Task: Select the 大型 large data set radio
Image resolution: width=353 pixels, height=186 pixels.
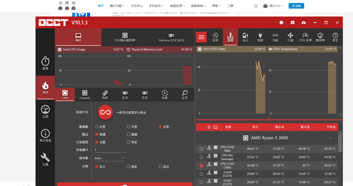Action: coord(160,127)
